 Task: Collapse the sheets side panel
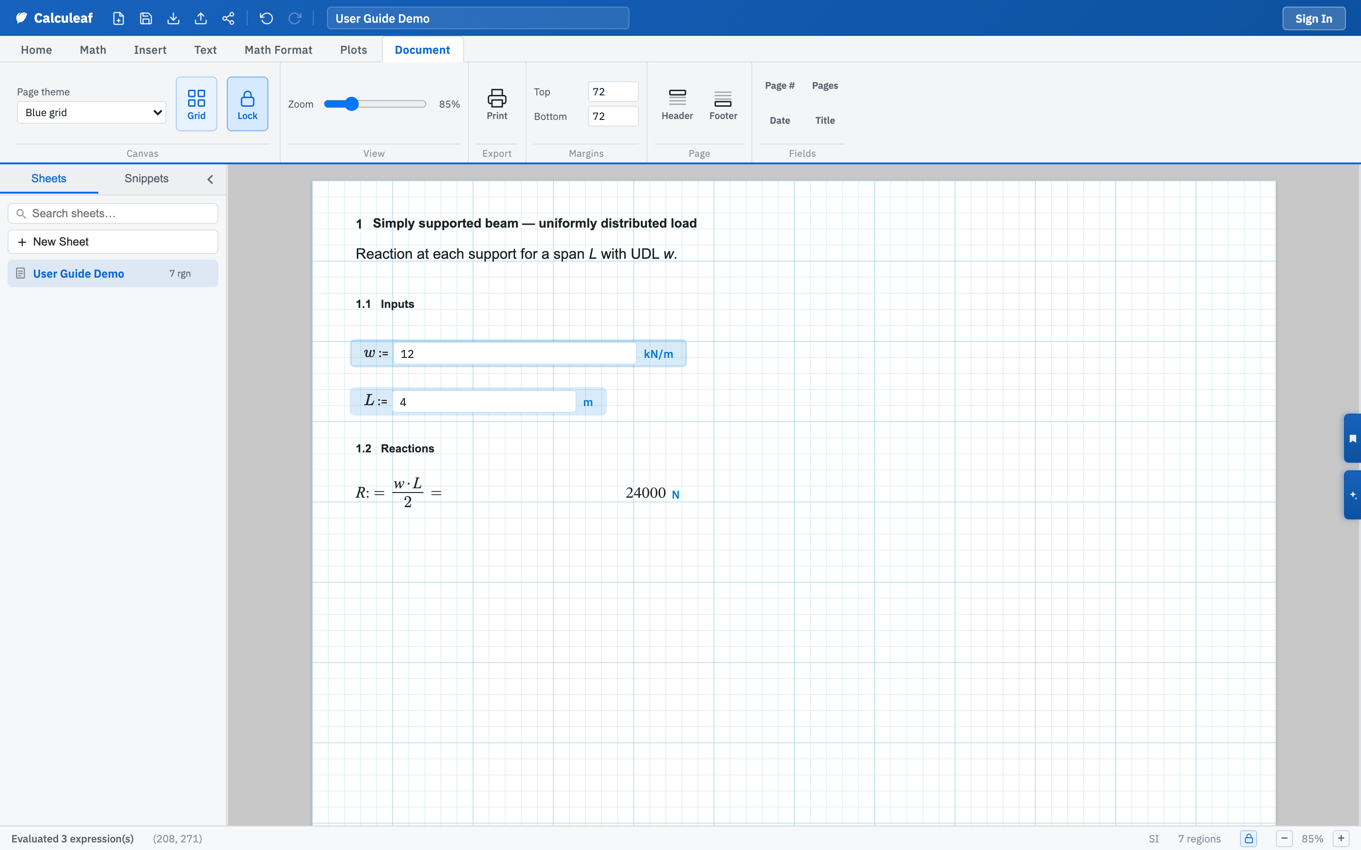pos(210,179)
